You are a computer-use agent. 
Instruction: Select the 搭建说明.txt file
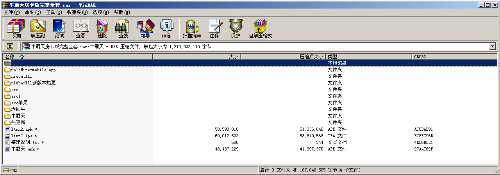coord(27,142)
